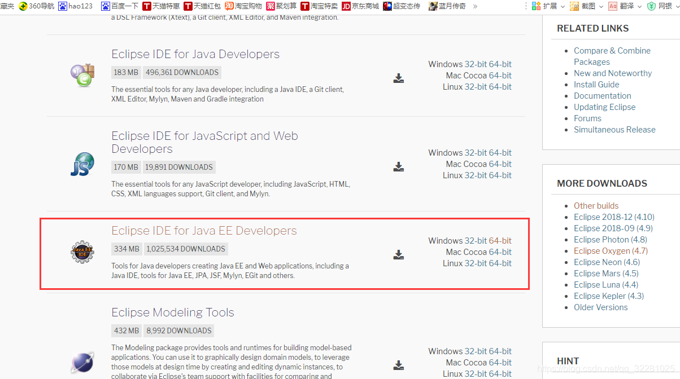This screenshot has height=379, width=680.
Task: Click the download icon for Eclipse Modeling Tools
Action: click(399, 365)
